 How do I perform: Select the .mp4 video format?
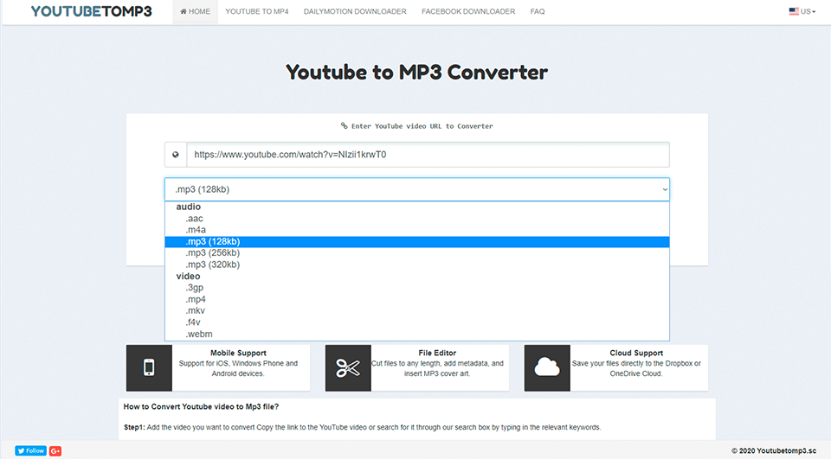(417, 299)
